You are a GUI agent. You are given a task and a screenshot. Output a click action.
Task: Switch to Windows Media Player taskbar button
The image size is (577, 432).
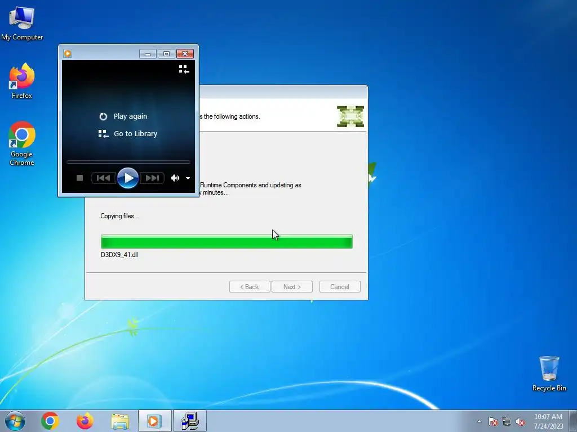[154, 421]
